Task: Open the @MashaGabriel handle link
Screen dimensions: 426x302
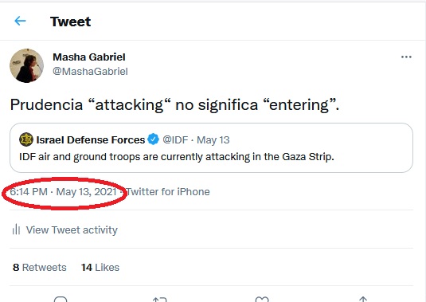Action: click(x=90, y=72)
